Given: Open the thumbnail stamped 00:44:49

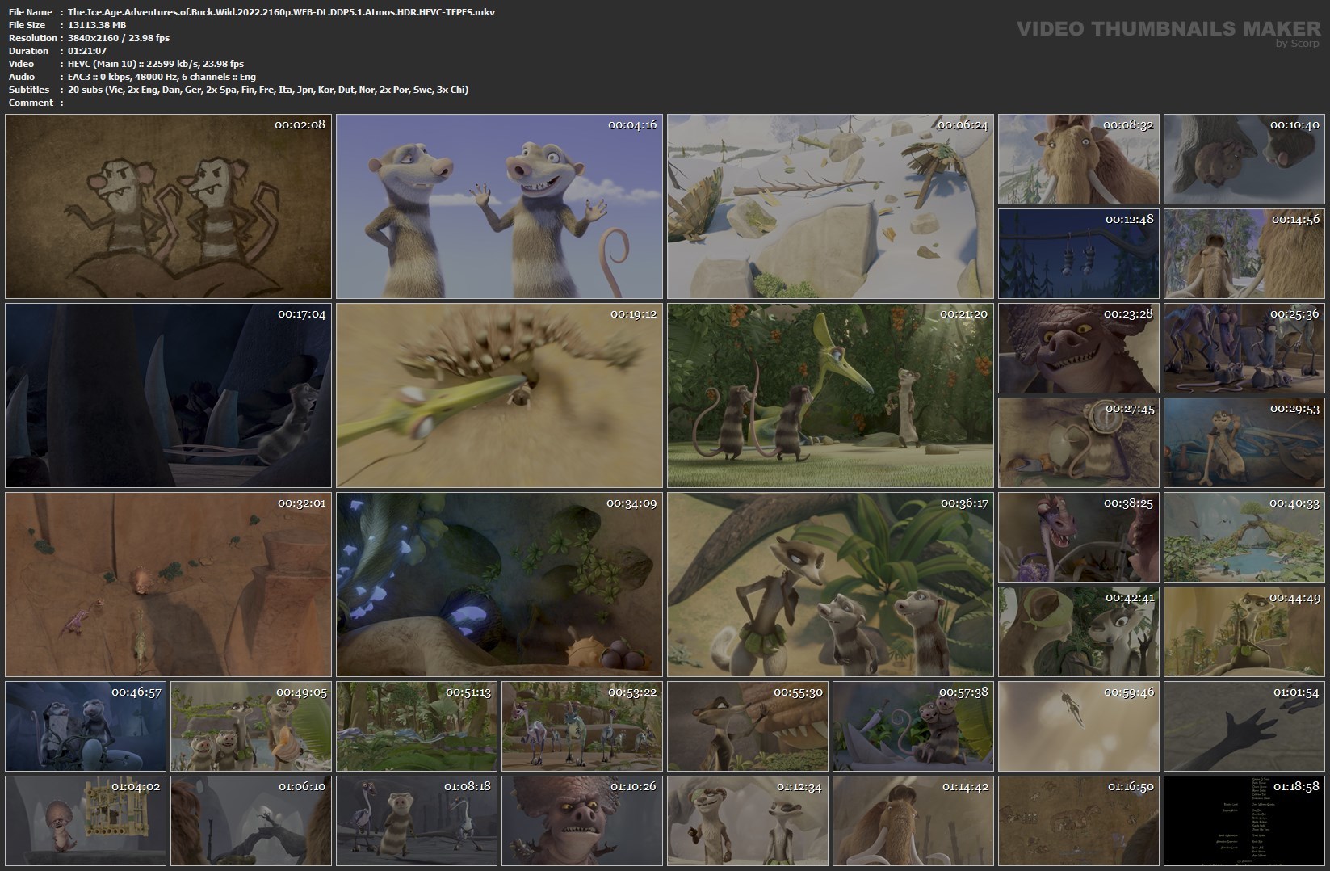Looking at the screenshot, I should 1244,632.
